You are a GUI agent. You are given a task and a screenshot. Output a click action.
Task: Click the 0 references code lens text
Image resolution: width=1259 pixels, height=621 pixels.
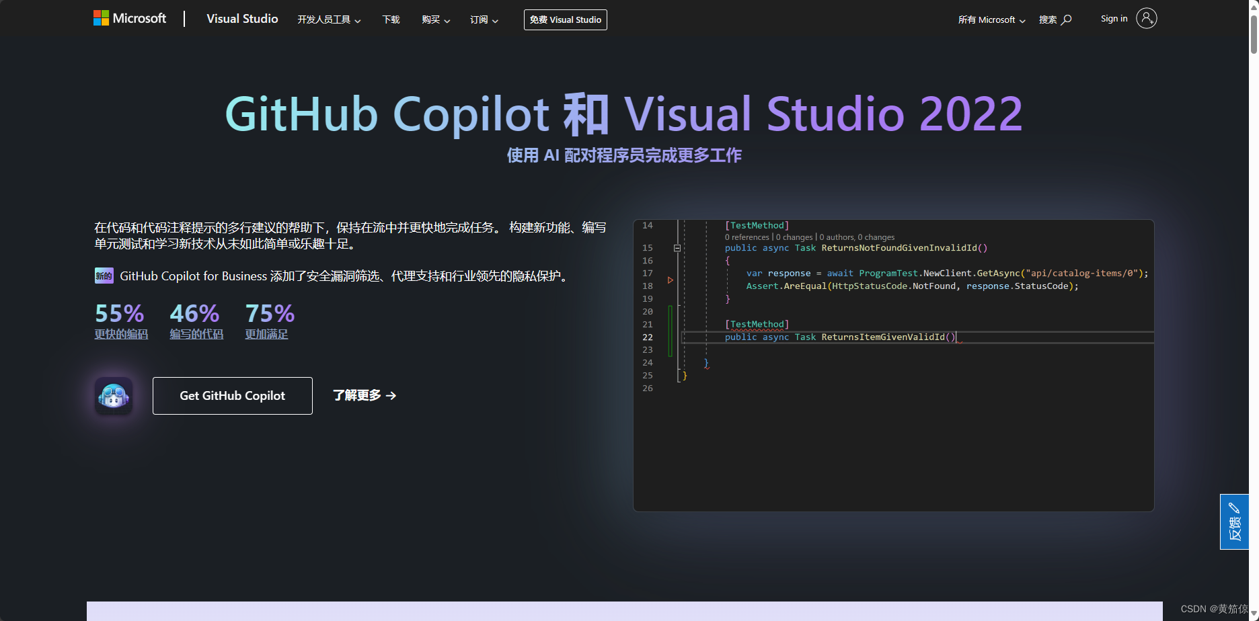point(747,237)
